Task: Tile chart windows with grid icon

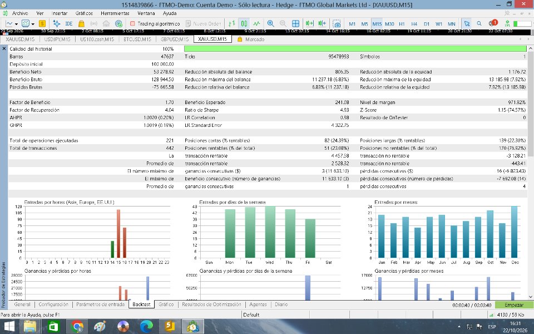Action: [x=295, y=23]
